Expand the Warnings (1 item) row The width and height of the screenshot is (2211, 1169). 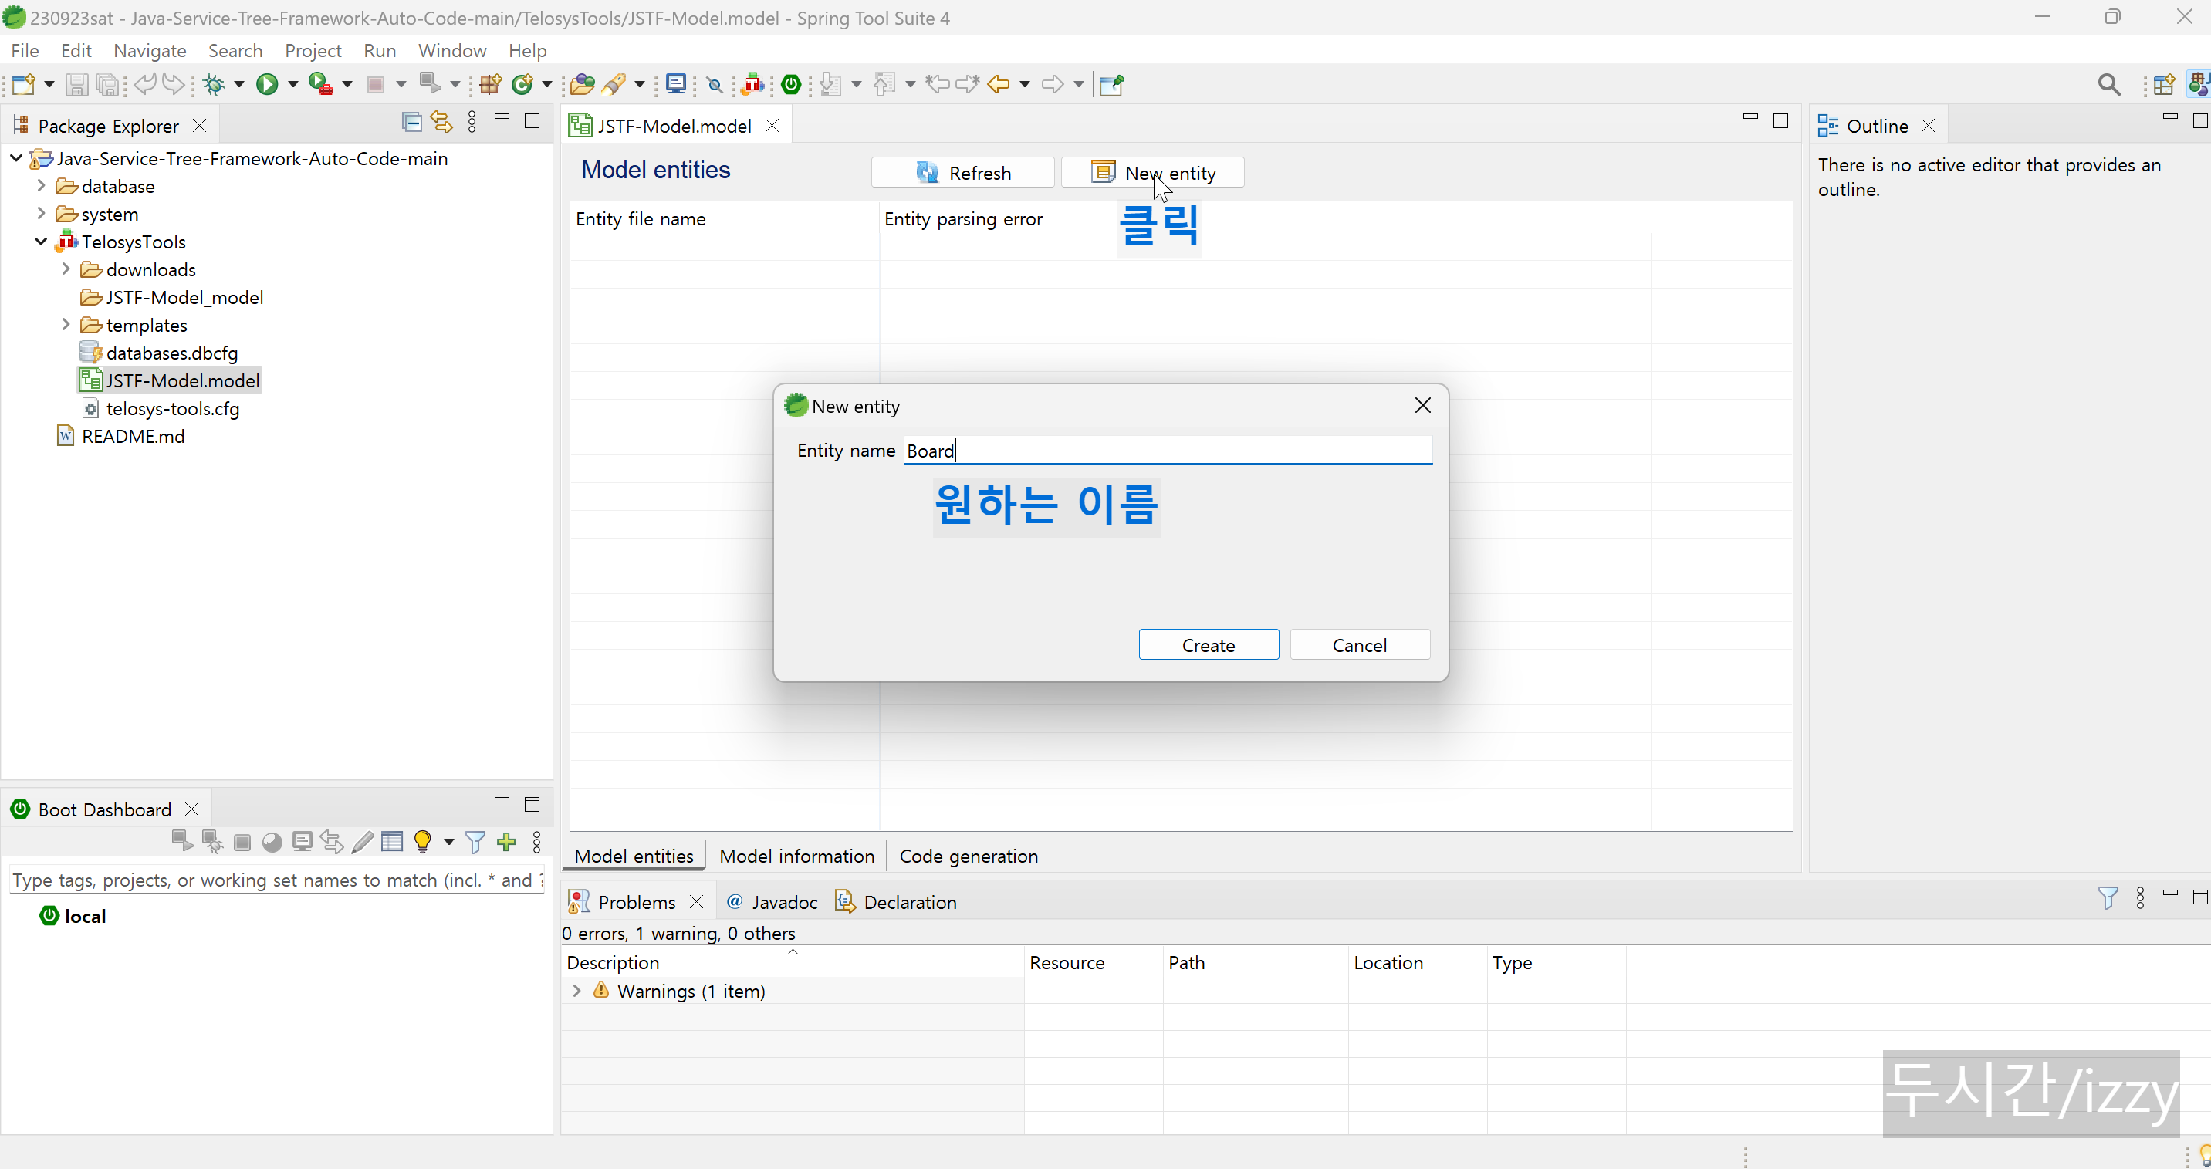coord(576,991)
